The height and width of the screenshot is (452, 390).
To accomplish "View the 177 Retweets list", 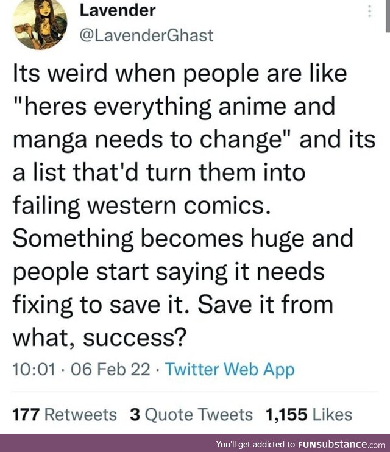I will [x=65, y=415].
